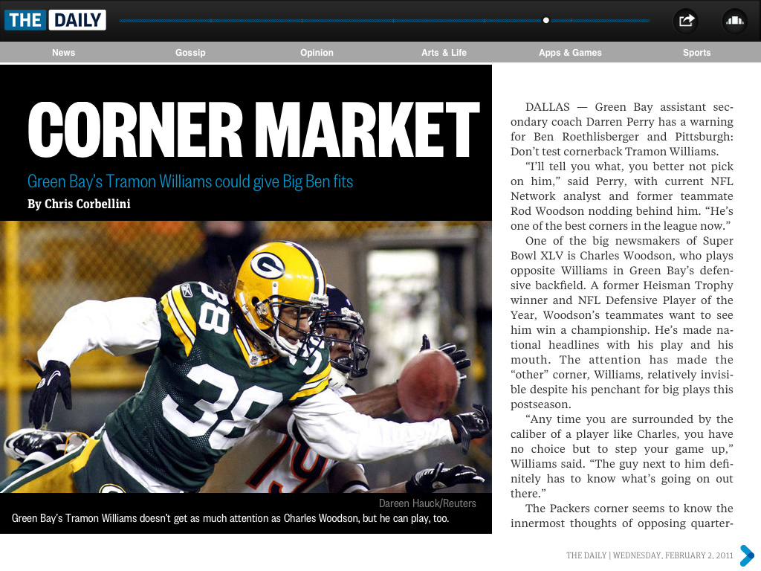
Task: Click photo credit Dareen Hauck/Reuters
Action: coord(427,503)
